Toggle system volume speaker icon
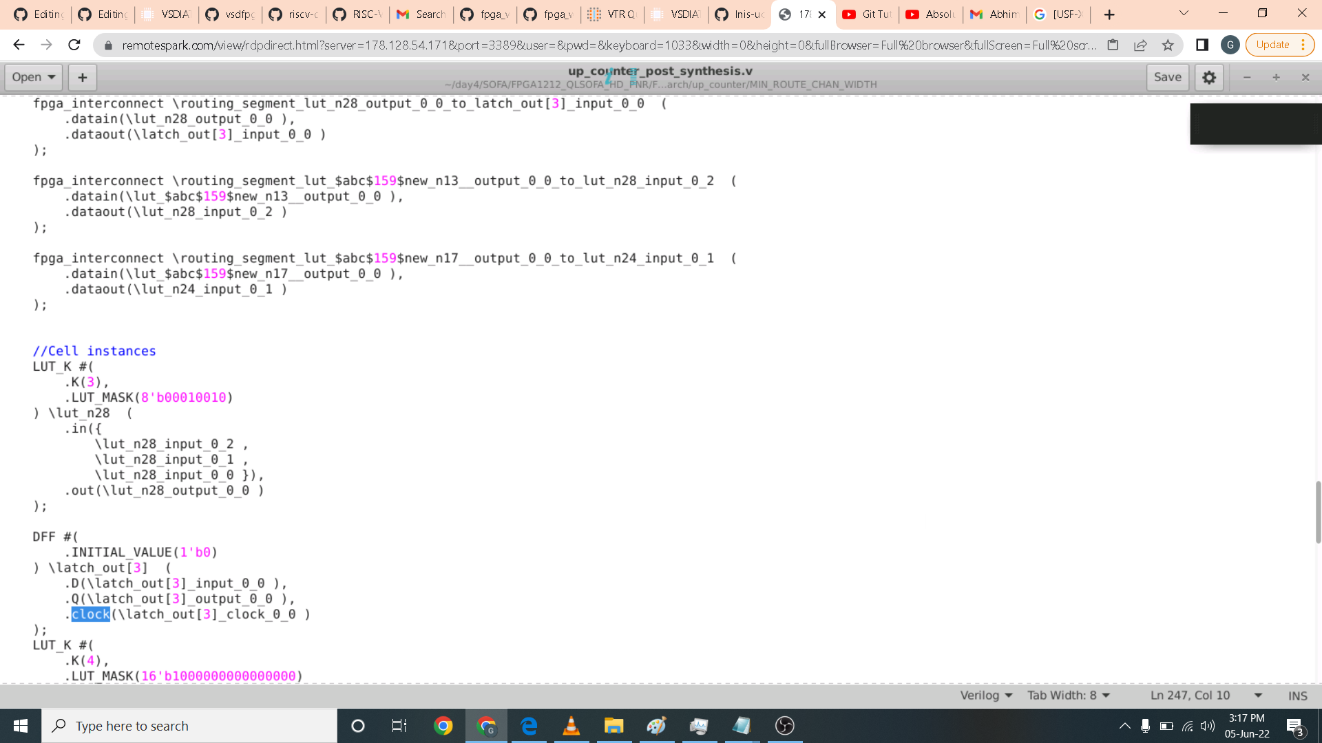 pyautogui.click(x=1208, y=726)
